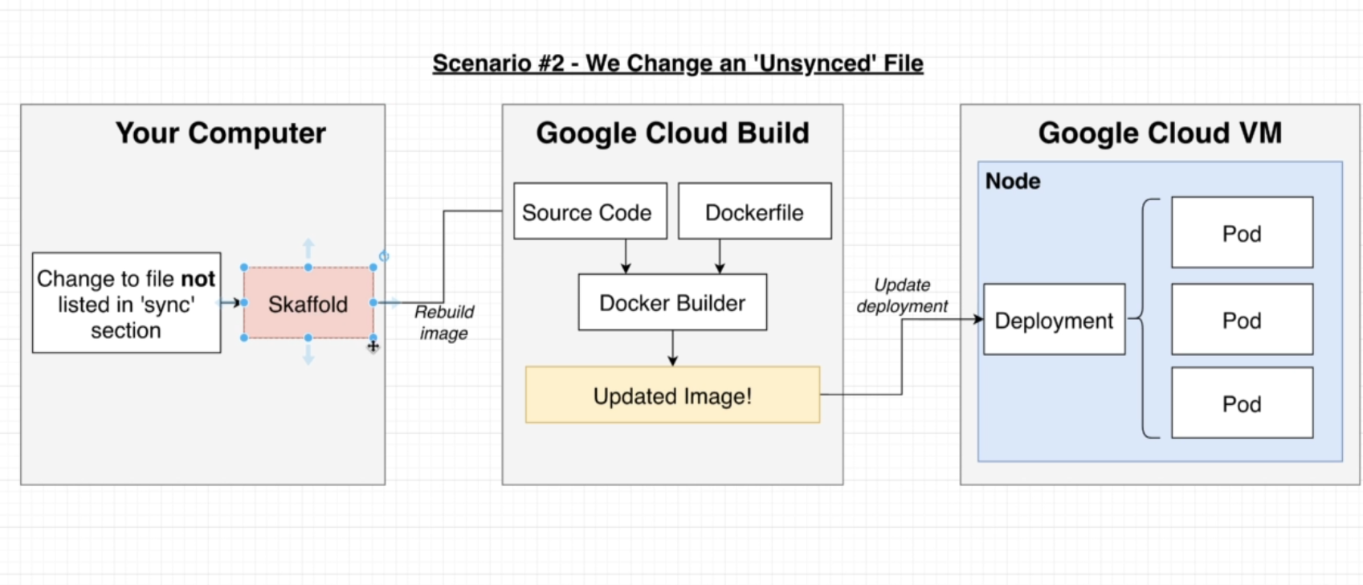Click Skaffold's bottom-left selection handle
The image size is (1363, 585).
[x=244, y=338]
